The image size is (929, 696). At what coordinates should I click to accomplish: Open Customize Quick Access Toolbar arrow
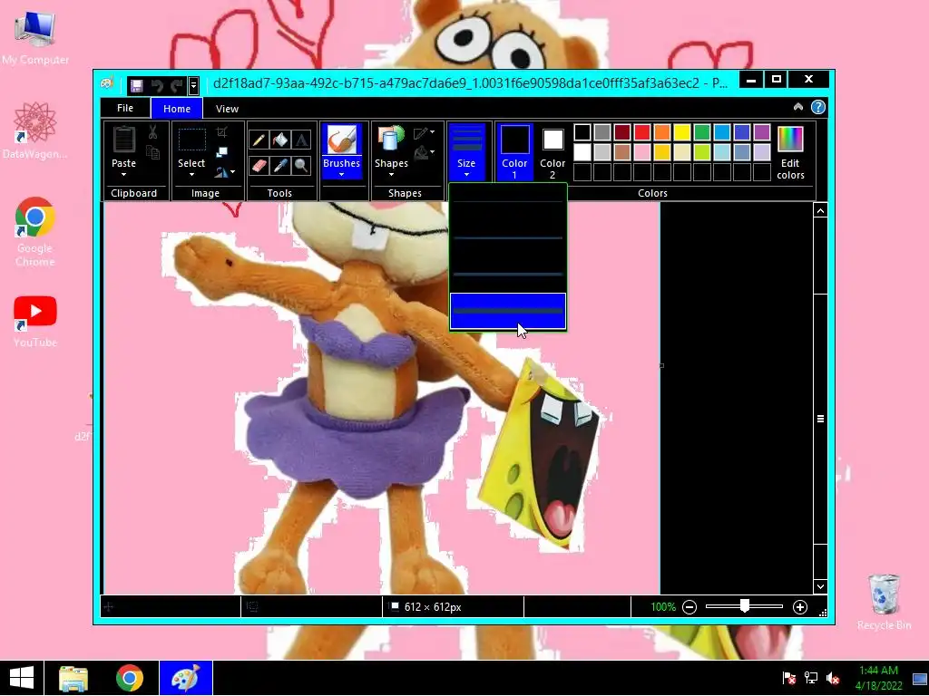(193, 86)
